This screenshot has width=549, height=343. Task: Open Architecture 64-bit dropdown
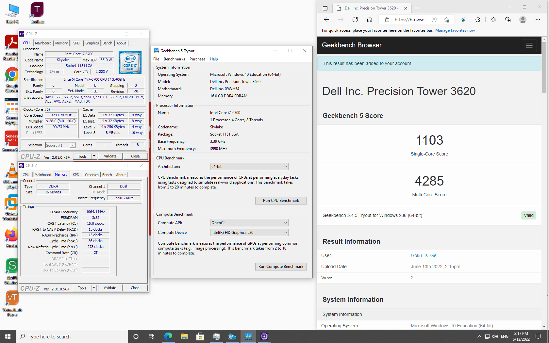pyautogui.click(x=249, y=167)
